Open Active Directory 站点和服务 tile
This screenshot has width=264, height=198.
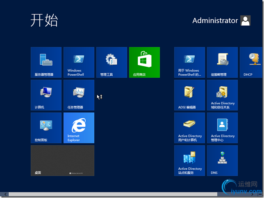click(x=189, y=161)
